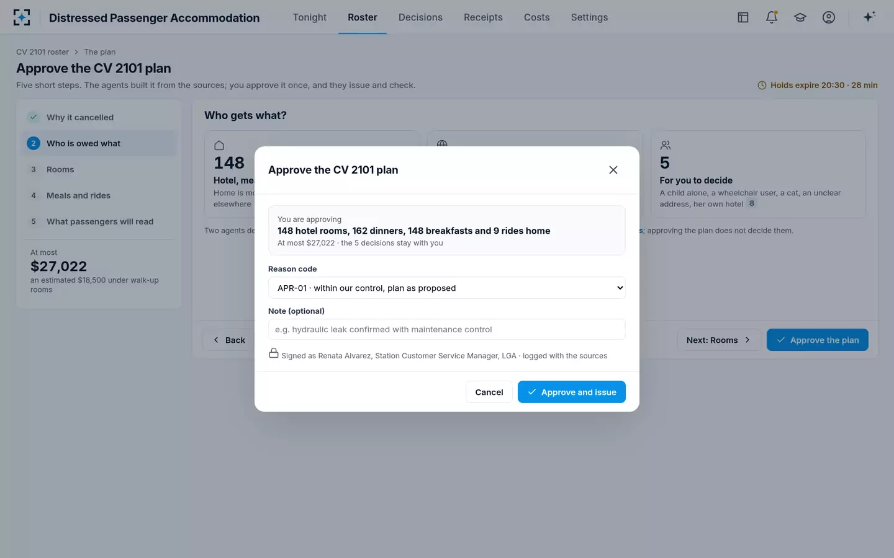Click Approve and issue button
This screenshot has width=894, height=558.
point(572,392)
